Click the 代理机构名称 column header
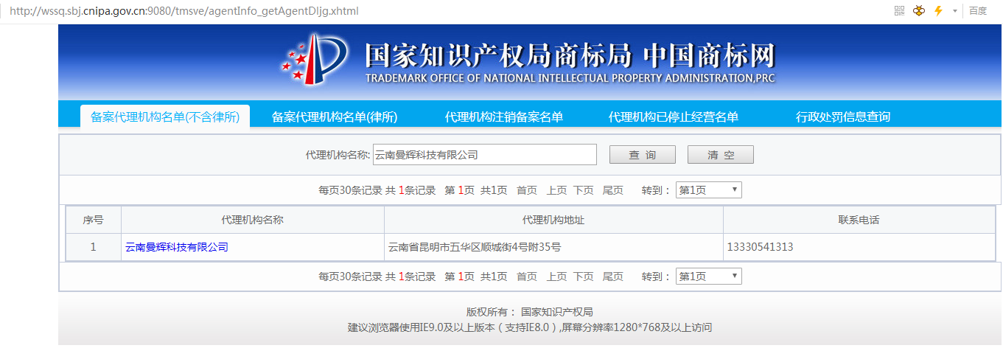Screen dimensions: 1003x351 (x=253, y=220)
